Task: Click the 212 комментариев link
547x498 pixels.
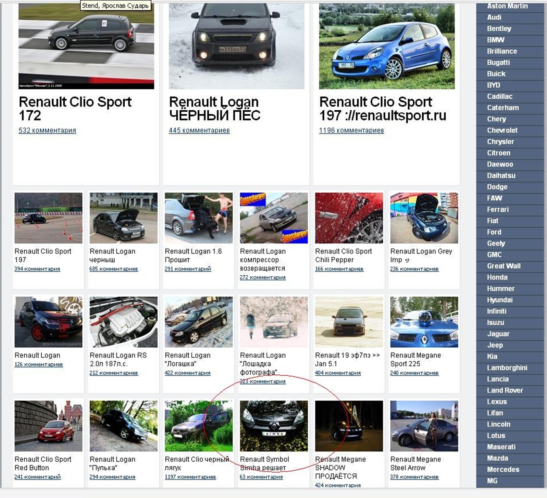Action: pos(114,373)
